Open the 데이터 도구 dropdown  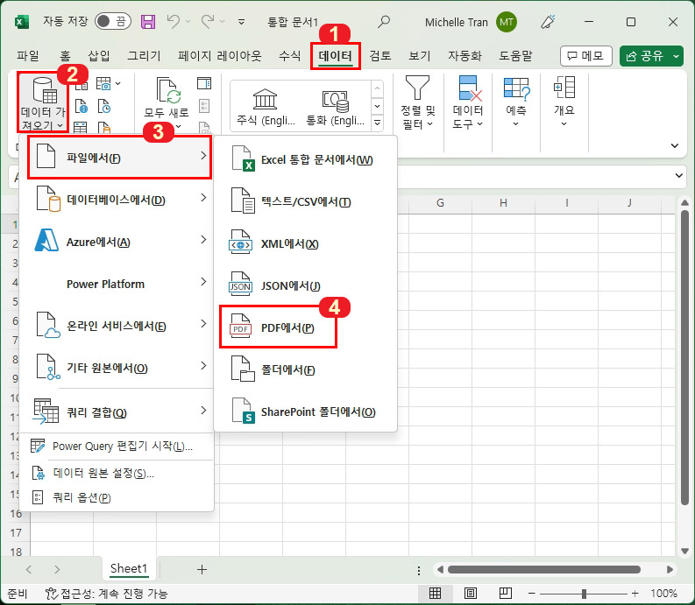[468, 102]
